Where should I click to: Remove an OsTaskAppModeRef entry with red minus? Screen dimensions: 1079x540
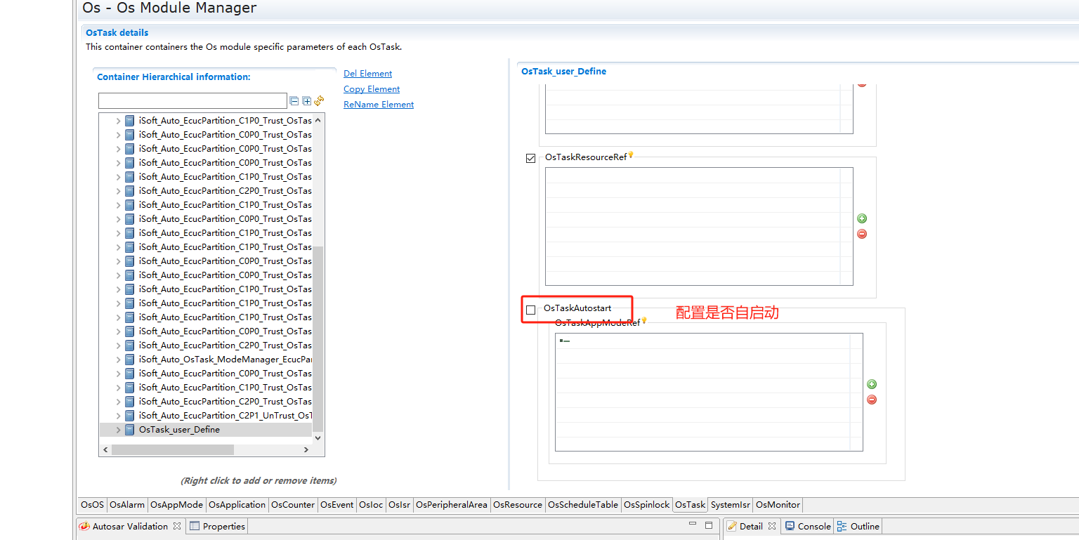pos(872,400)
